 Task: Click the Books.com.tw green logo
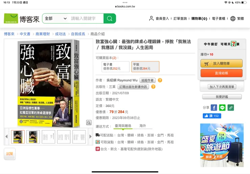click(x=11, y=18)
